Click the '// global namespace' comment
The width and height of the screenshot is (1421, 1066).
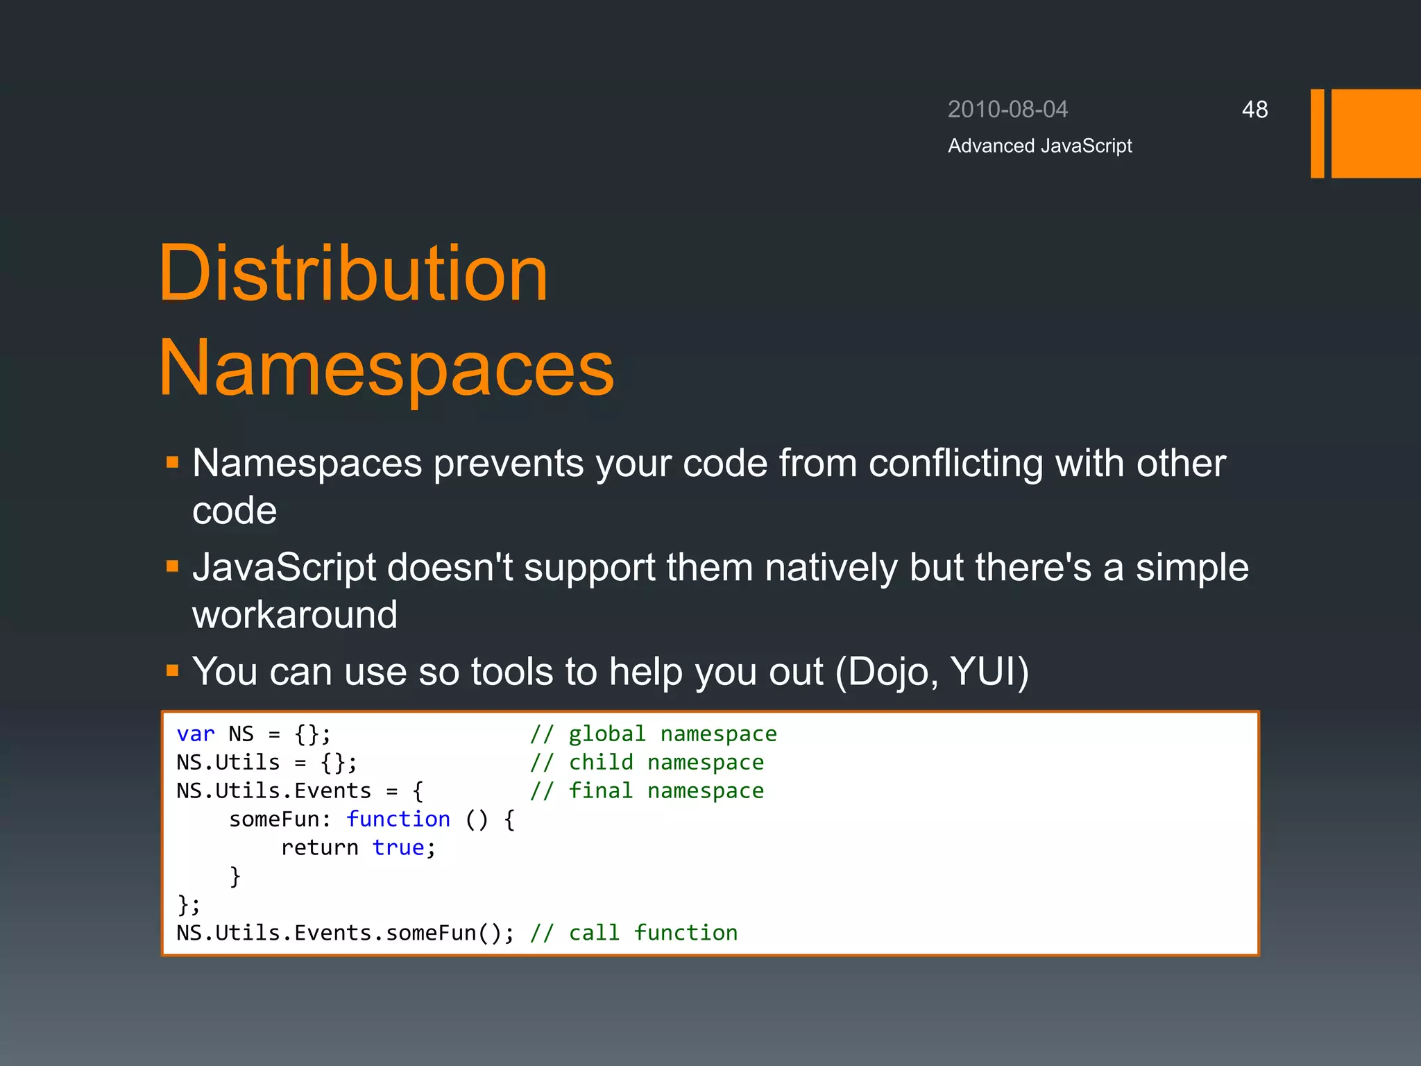653,734
